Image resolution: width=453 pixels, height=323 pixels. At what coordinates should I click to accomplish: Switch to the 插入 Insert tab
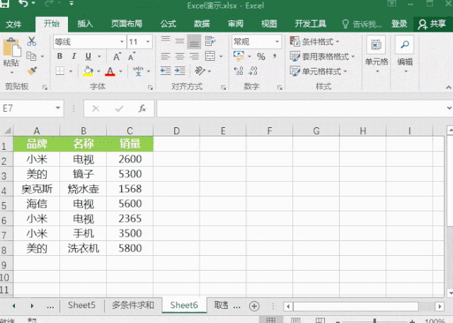coord(85,23)
